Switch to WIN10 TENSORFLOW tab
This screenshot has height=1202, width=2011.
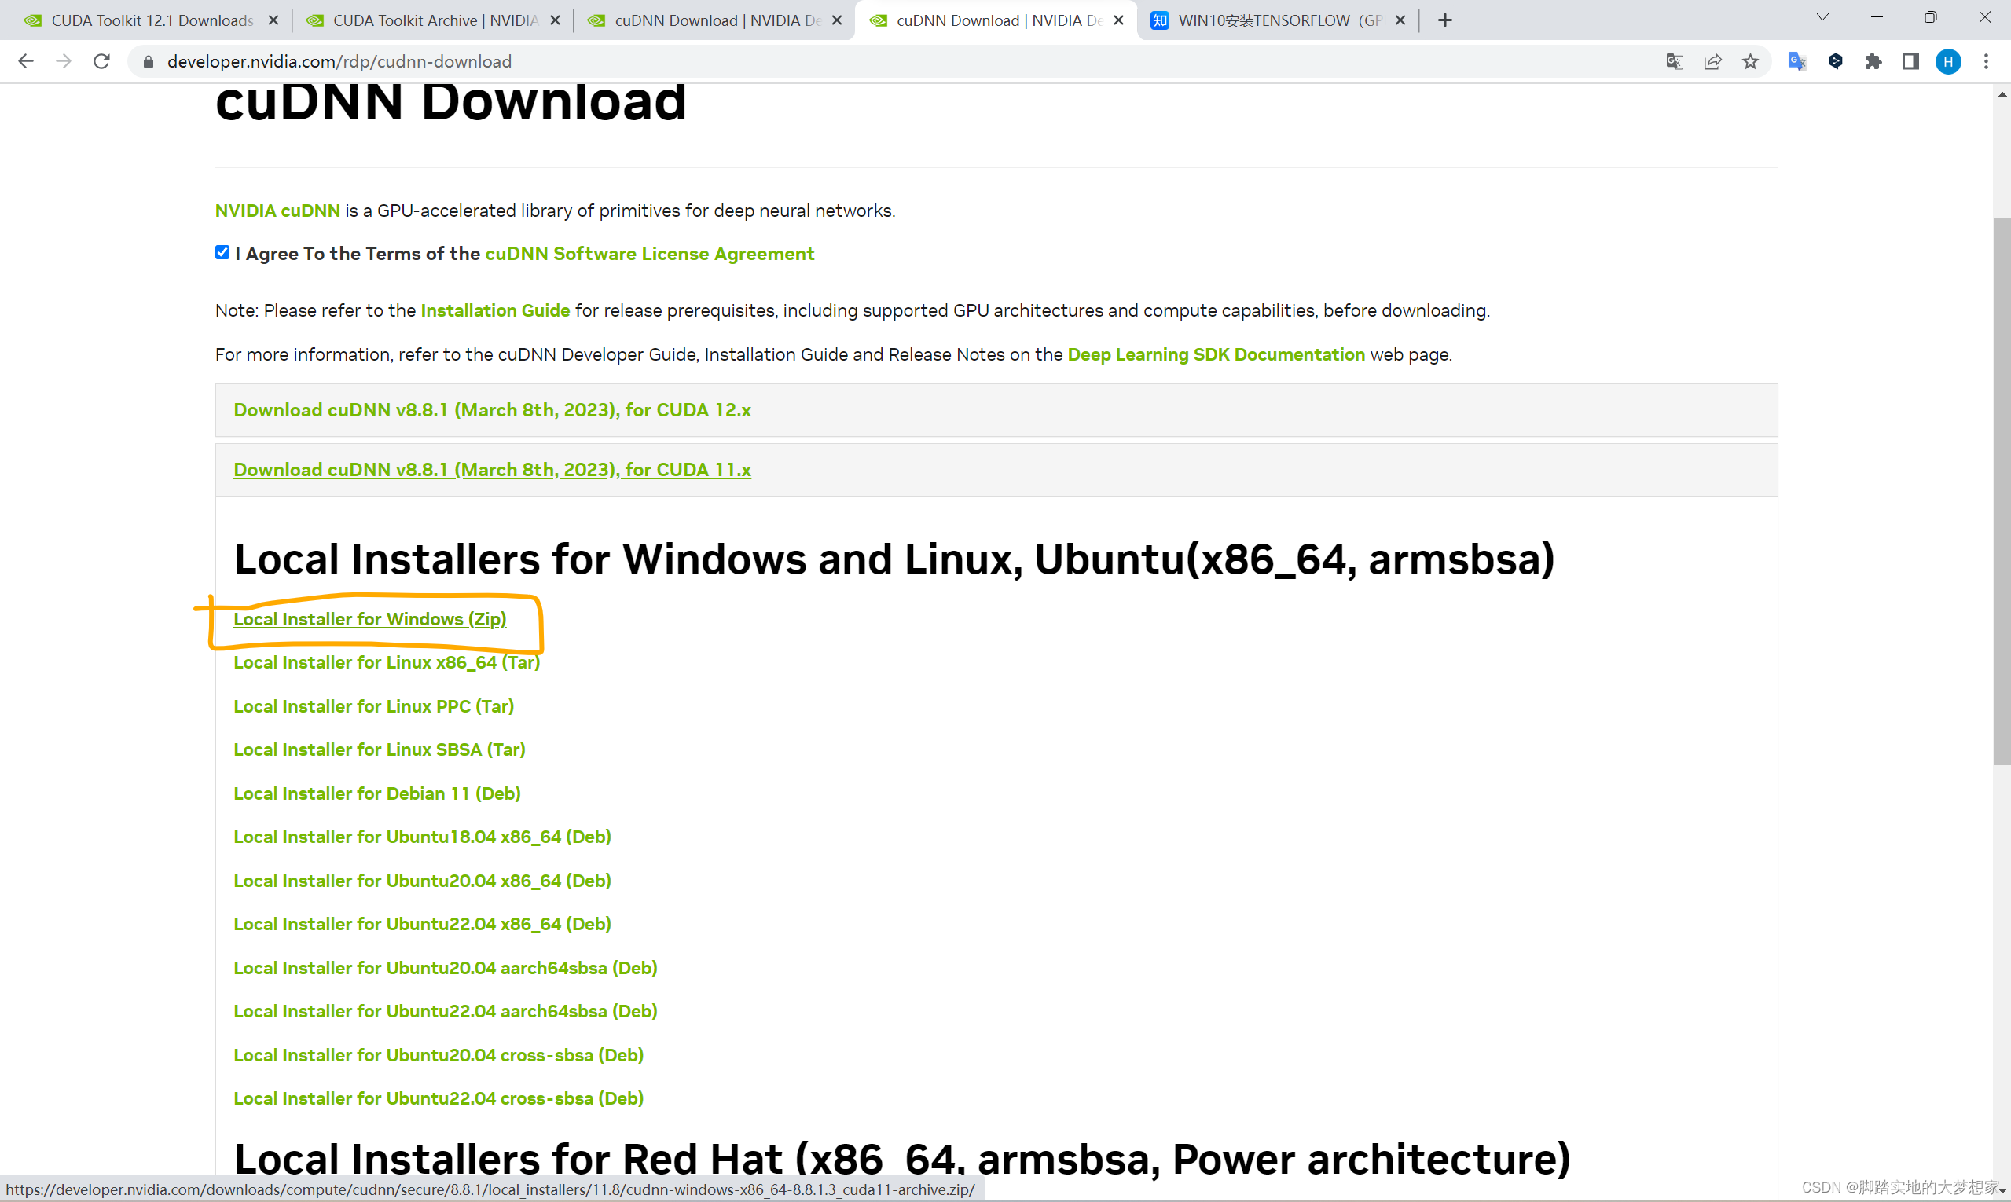pyautogui.click(x=1279, y=20)
